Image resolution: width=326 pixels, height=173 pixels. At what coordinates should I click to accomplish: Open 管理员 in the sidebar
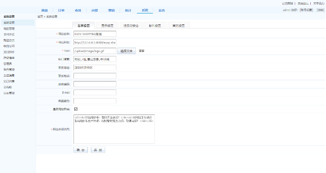(x=7, y=64)
